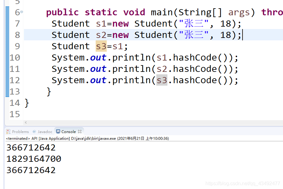Click s2.hashCode() on line 11

pyautogui.click(x=194, y=69)
